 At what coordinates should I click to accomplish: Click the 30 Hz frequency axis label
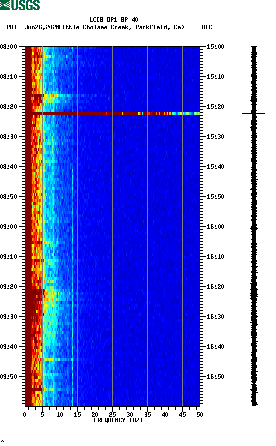(x=130, y=415)
